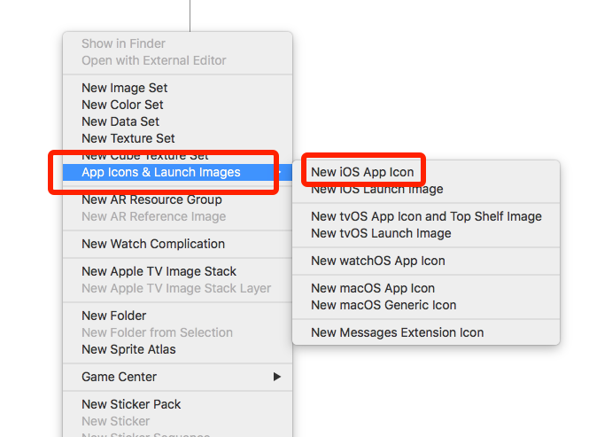The width and height of the screenshot is (612, 437).
Task: Choose New Image Set
Action: [178, 88]
